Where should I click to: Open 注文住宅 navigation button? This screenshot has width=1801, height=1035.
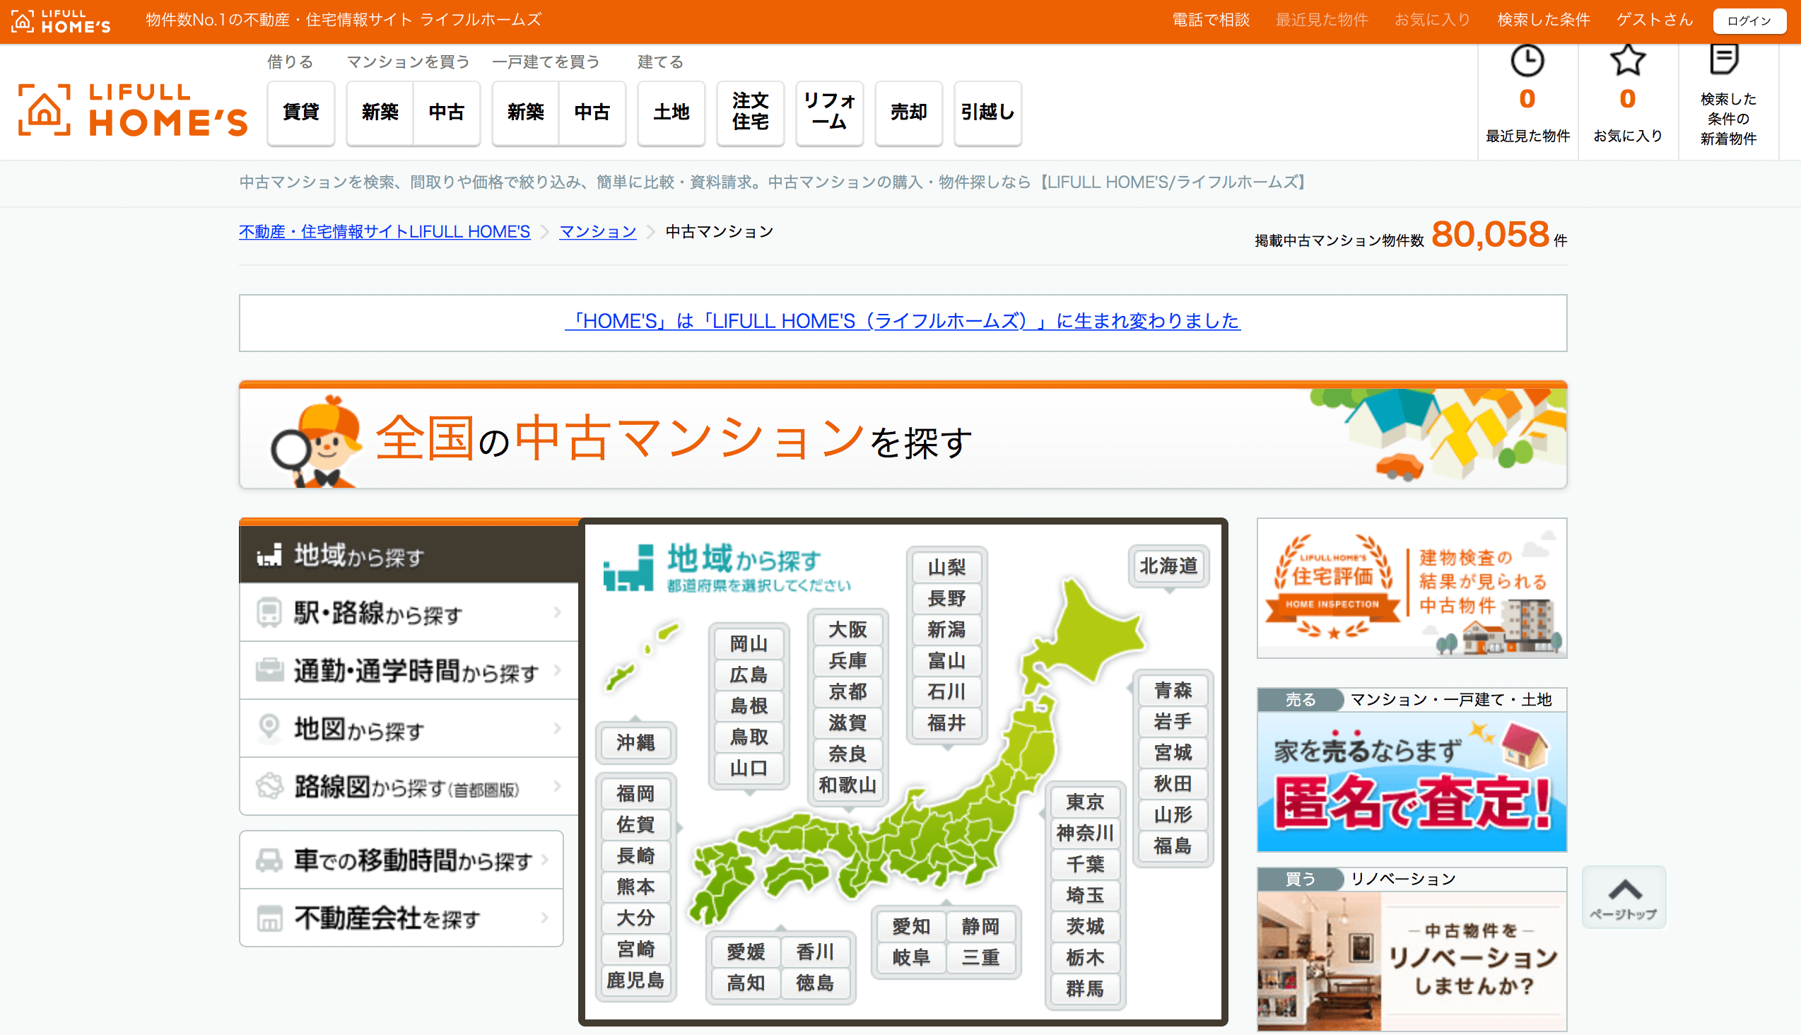751,112
